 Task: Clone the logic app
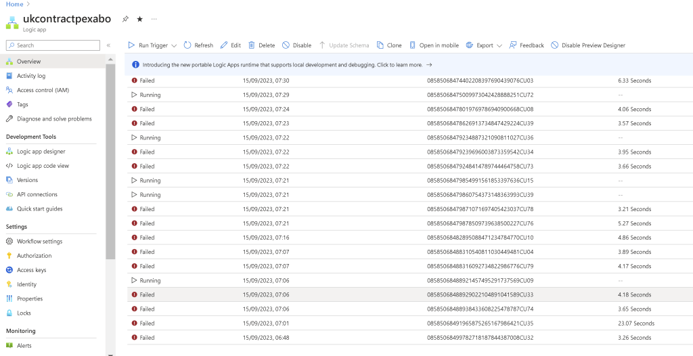(x=389, y=45)
